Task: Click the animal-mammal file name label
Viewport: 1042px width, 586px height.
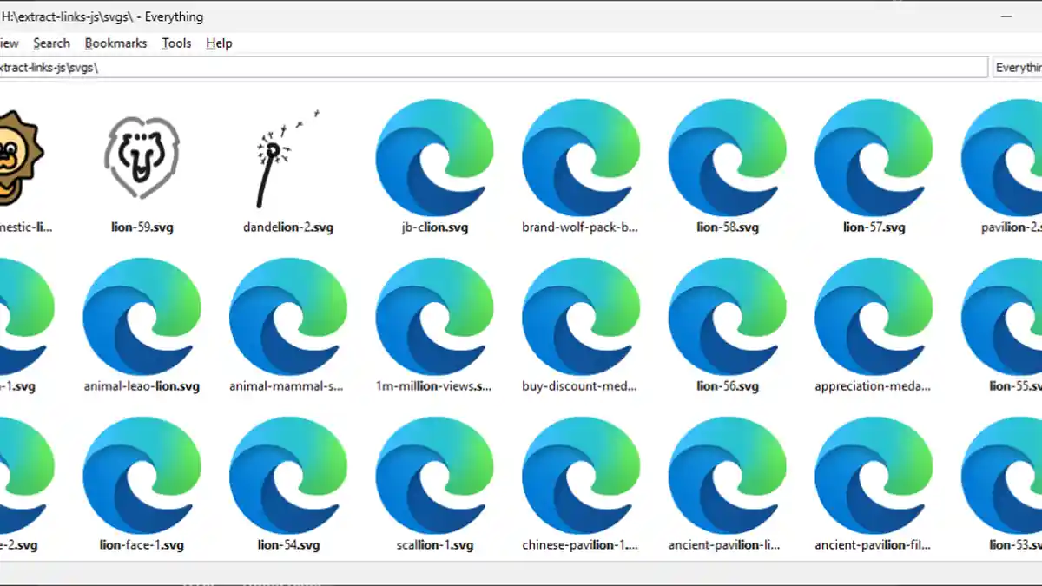Action: click(x=287, y=386)
